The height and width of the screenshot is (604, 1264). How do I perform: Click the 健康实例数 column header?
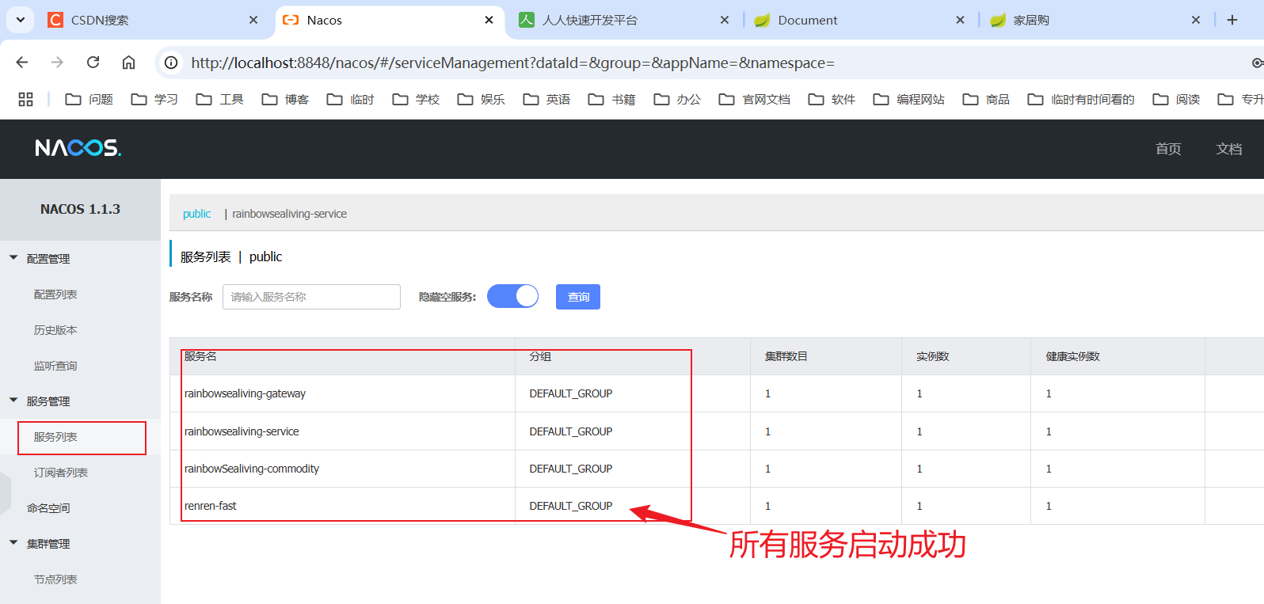click(1072, 356)
